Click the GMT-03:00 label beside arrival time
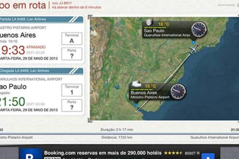This screenshot has height=159, width=239. [x=36, y=104]
